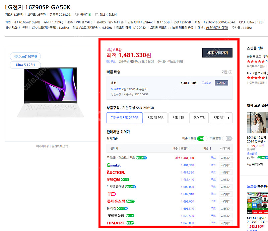Click the 기준 info circle icon

click(230, 72)
